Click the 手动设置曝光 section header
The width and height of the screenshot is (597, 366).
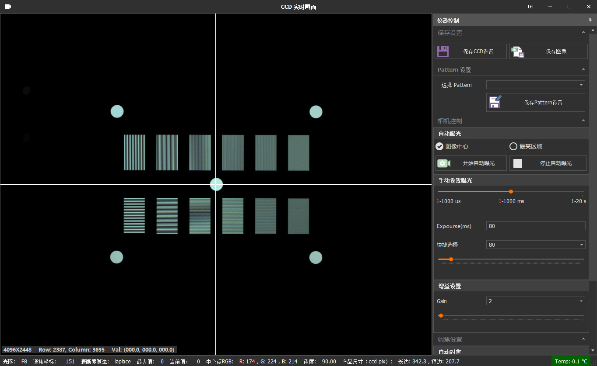tap(511, 180)
